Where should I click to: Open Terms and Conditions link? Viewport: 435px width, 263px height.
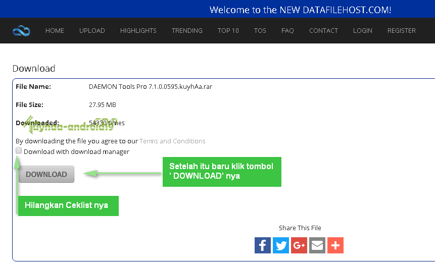coord(172,141)
